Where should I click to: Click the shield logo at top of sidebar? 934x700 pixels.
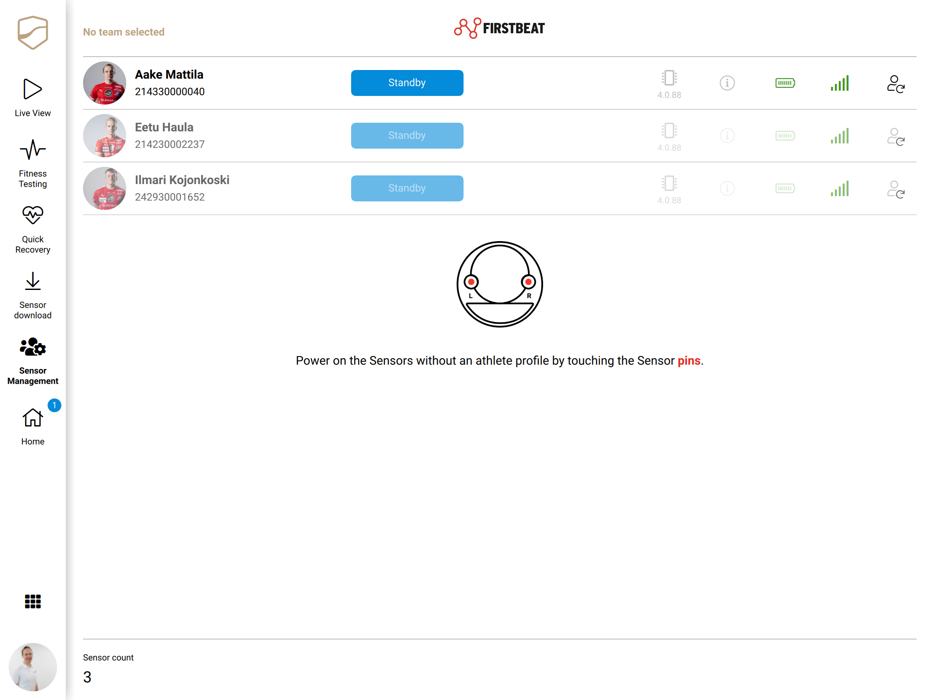coord(33,33)
